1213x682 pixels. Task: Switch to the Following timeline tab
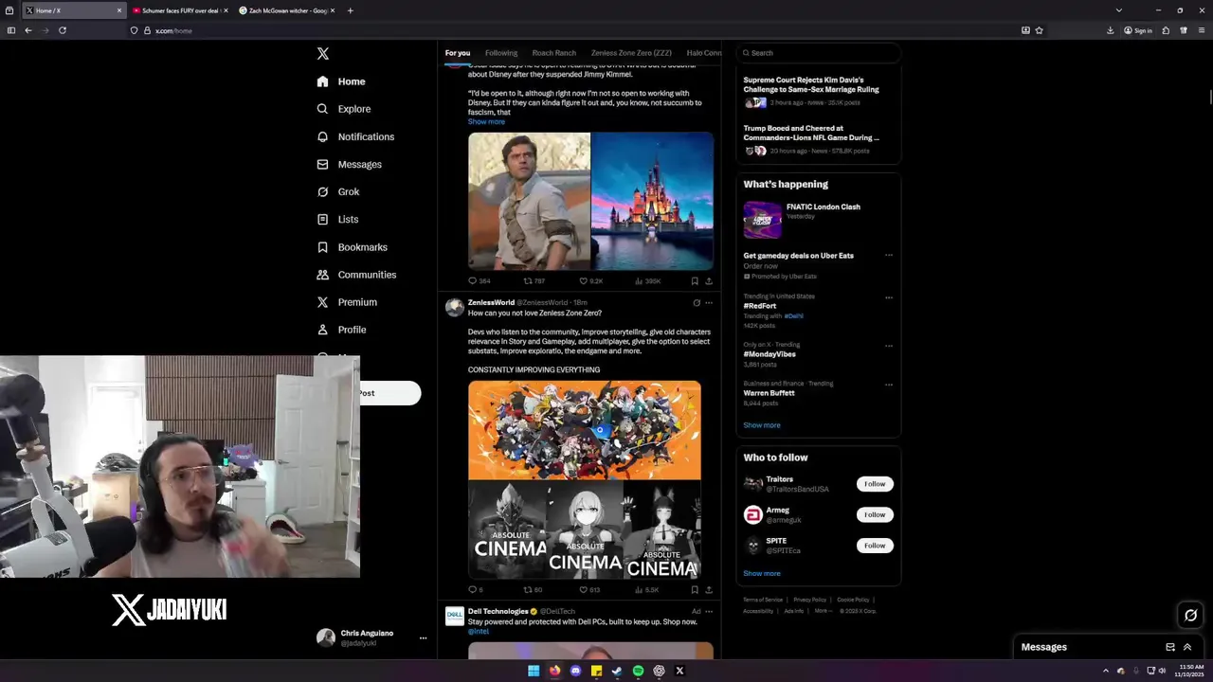[x=501, y=53]
